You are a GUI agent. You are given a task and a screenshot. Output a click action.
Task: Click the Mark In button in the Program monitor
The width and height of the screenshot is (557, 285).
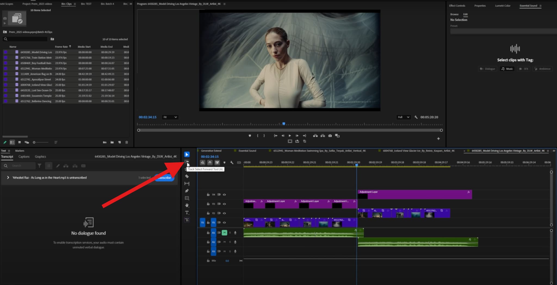tap(257, 136)
